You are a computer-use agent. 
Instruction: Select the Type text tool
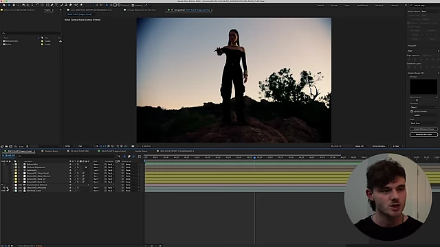56,5
